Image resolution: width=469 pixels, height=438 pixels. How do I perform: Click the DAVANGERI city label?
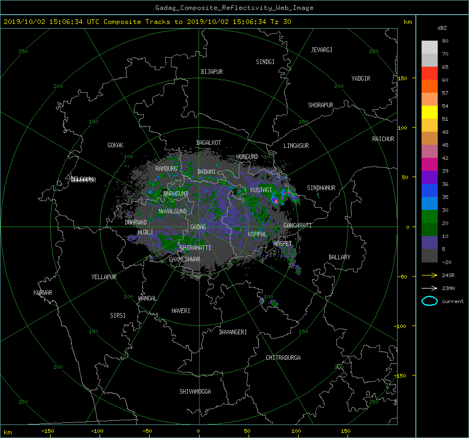tap(233, 332)
